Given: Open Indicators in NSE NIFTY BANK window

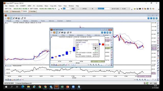Looking at the screenshot, I should 80,35.
